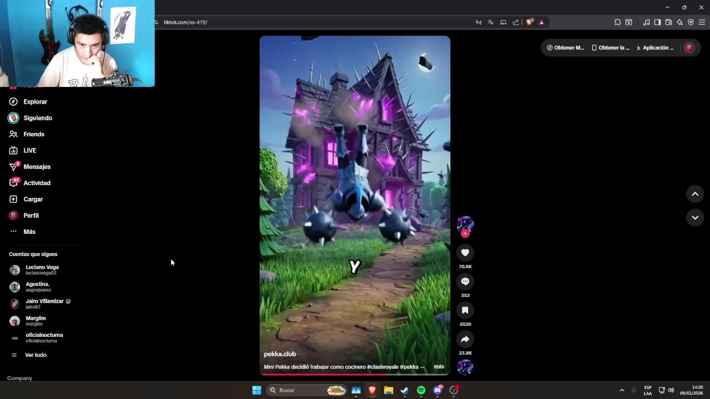Image resolution: width=710 pixels, height=399 pixels.
Task: Click the tab search icon in toolbar
Action: (x=628, y=22)
